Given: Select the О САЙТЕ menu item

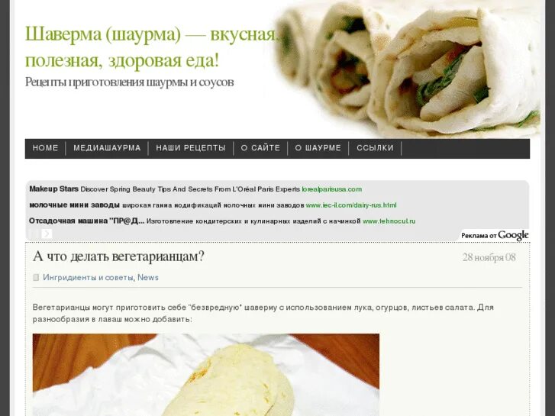Looking at the screenshot, I should (260, 148).
